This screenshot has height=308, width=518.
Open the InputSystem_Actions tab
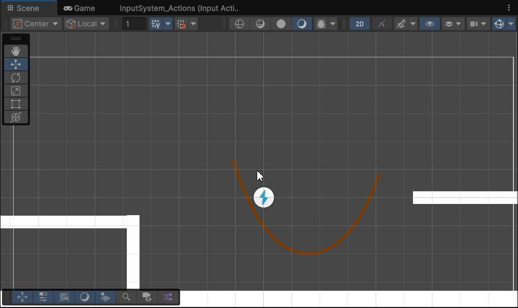point(179,8)
